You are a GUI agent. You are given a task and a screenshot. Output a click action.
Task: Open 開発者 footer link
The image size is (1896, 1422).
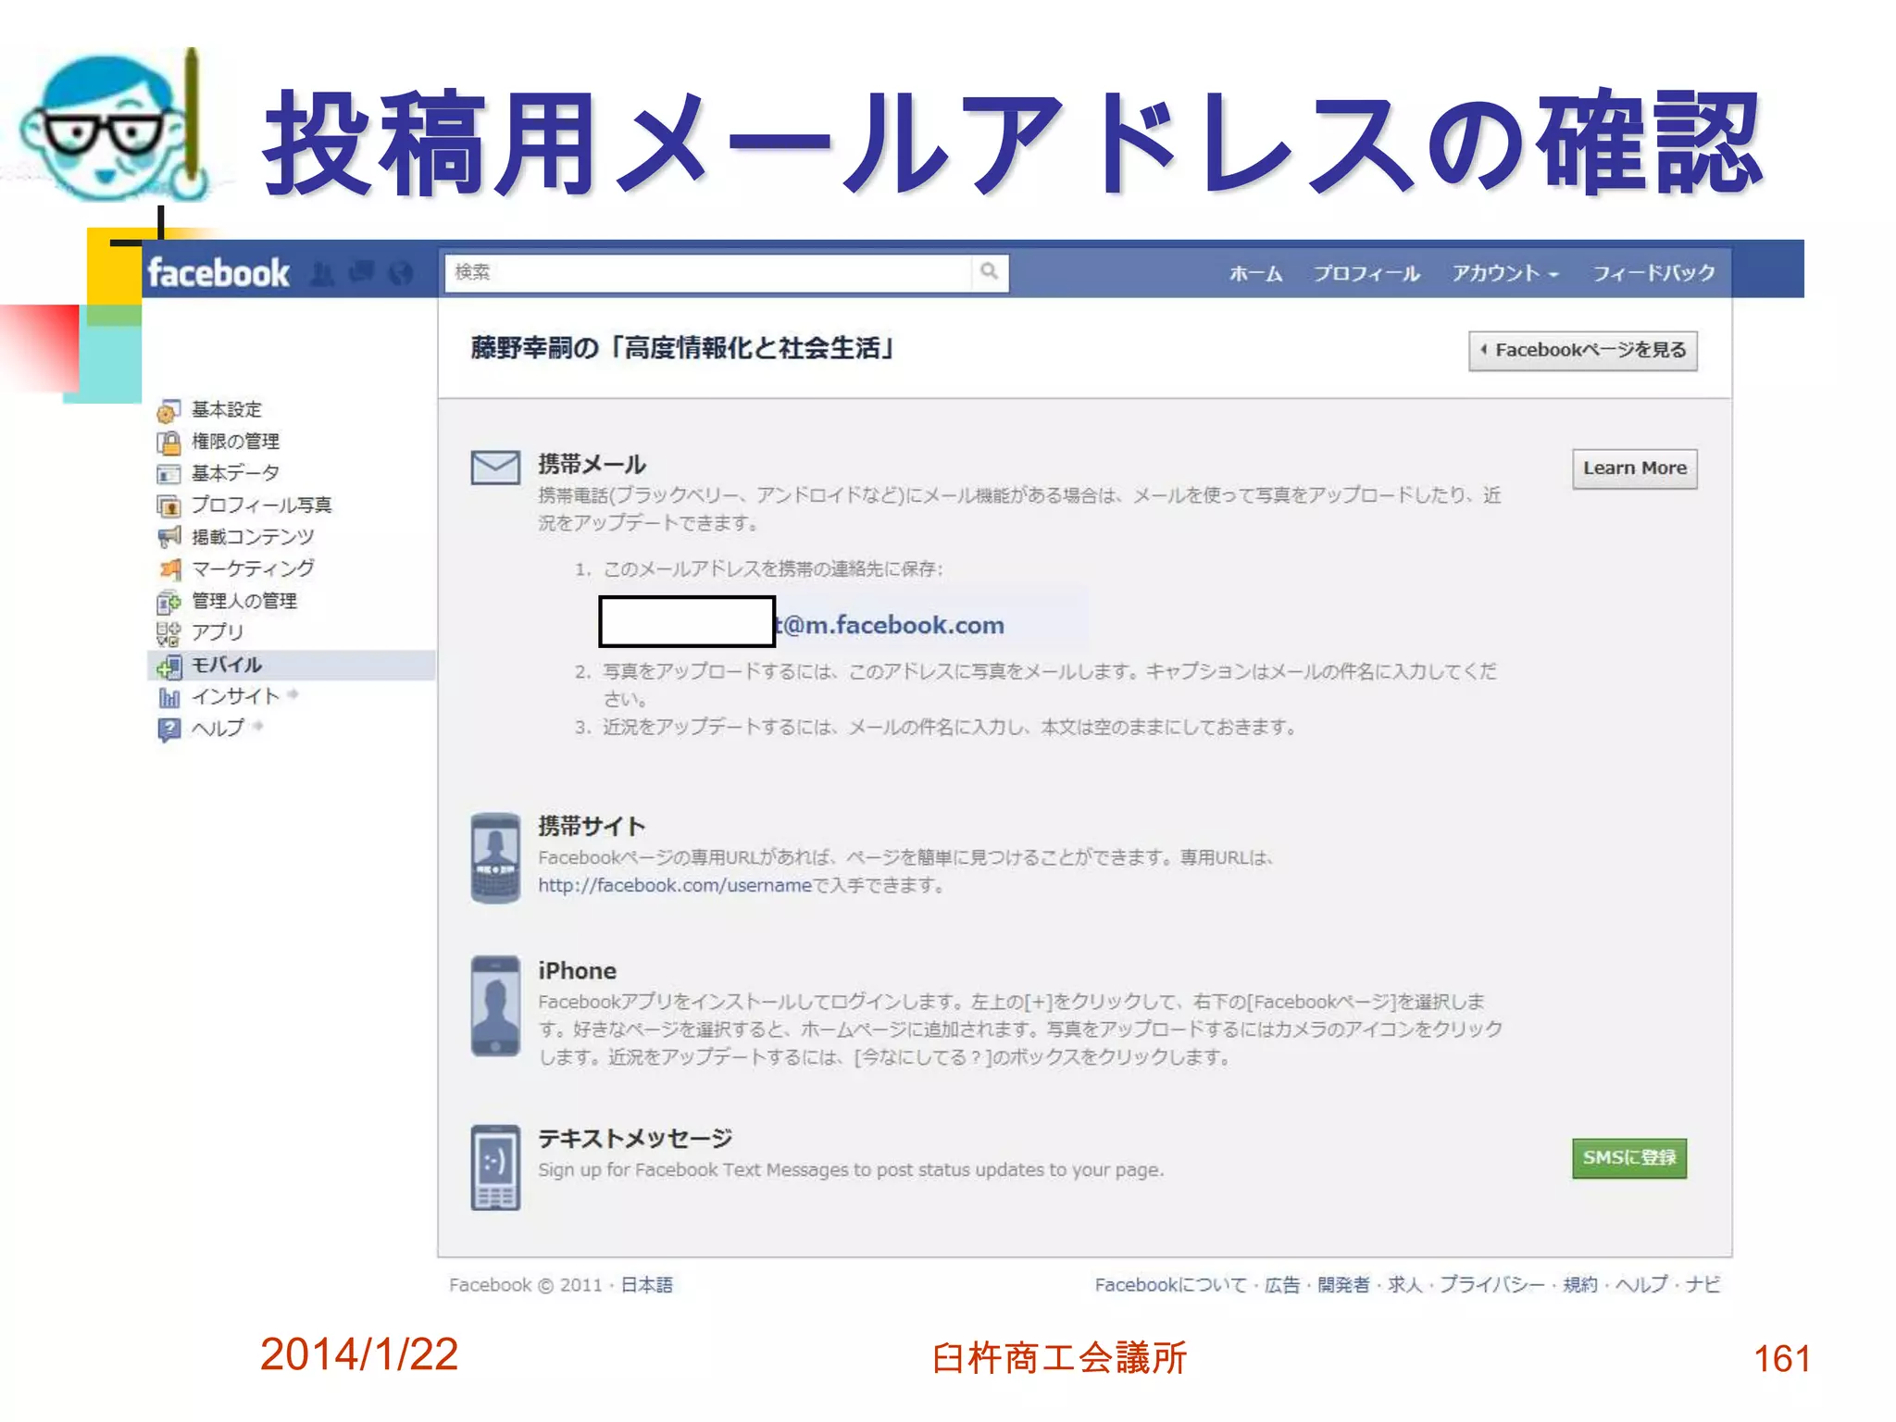click(1343, 1285)
